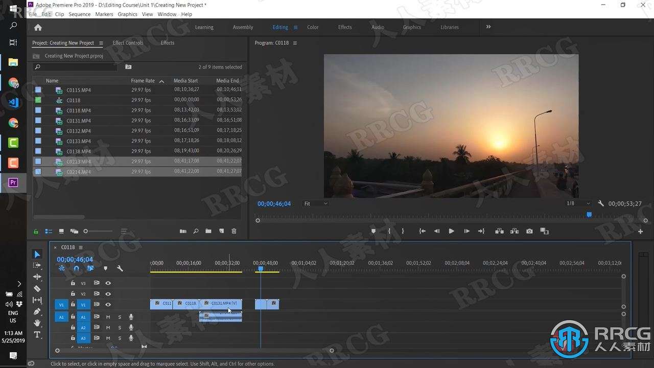Switch Project panel to Freeform view

coord(74,231)
